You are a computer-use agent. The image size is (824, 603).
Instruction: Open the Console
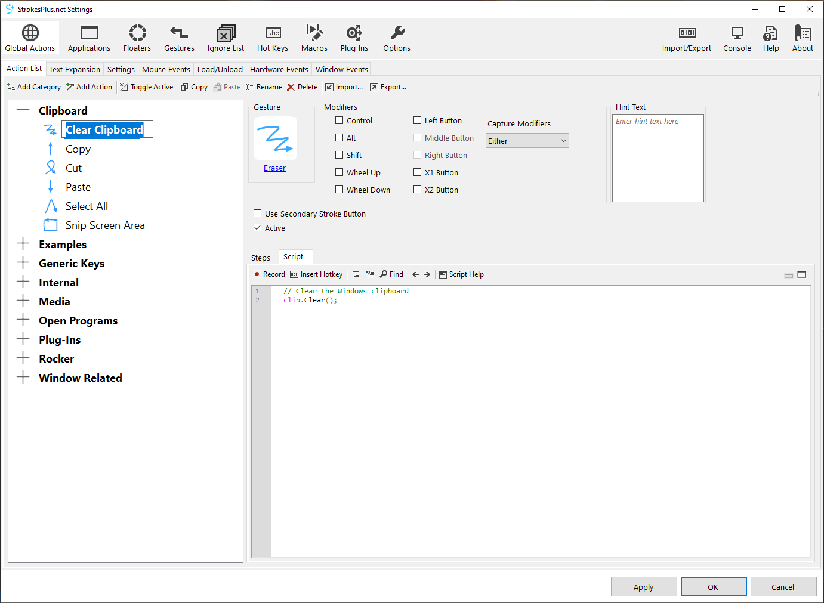coord(737,38)
